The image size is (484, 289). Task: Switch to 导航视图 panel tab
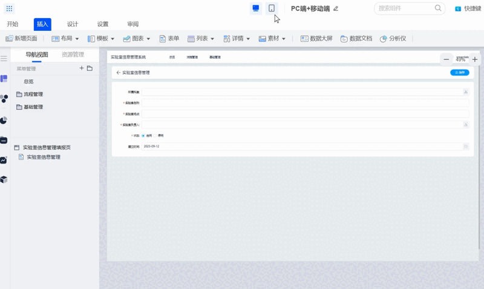(37, 55)
